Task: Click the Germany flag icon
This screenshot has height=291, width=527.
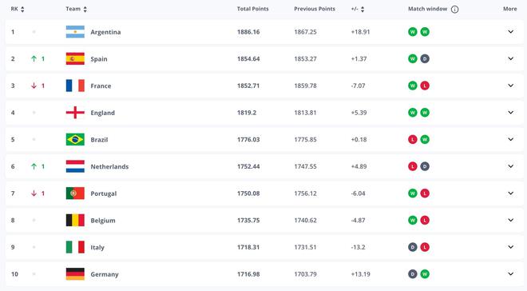Action: coord(75,274)
